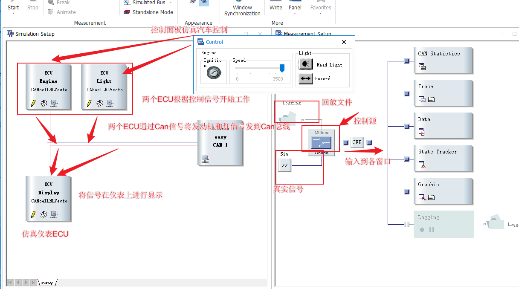The width and height of the screenshot is (519, 289).
Task: Open the layers icon on Engine ECU
Action: point(43,103)
